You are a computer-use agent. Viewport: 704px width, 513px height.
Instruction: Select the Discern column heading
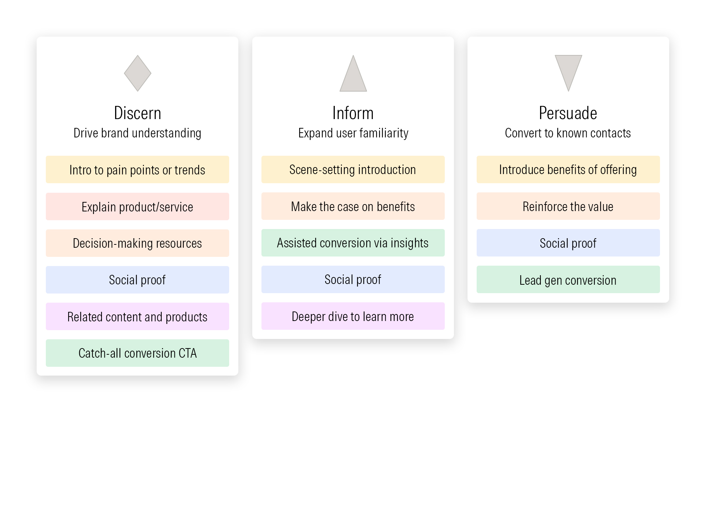(x=137, y=113)
